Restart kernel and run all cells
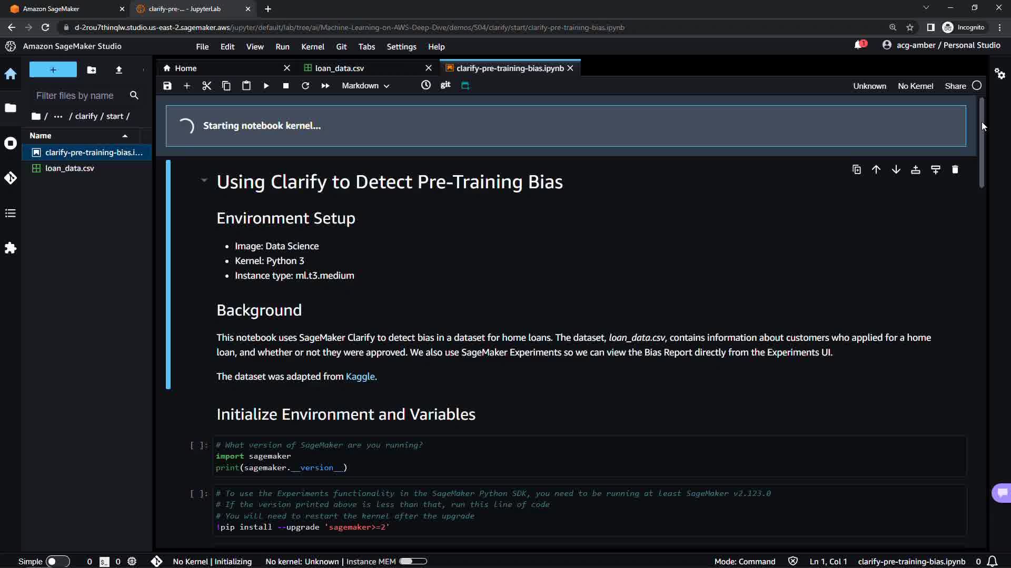The height and width of the screenshot is (568, 1011). point(325,86)
